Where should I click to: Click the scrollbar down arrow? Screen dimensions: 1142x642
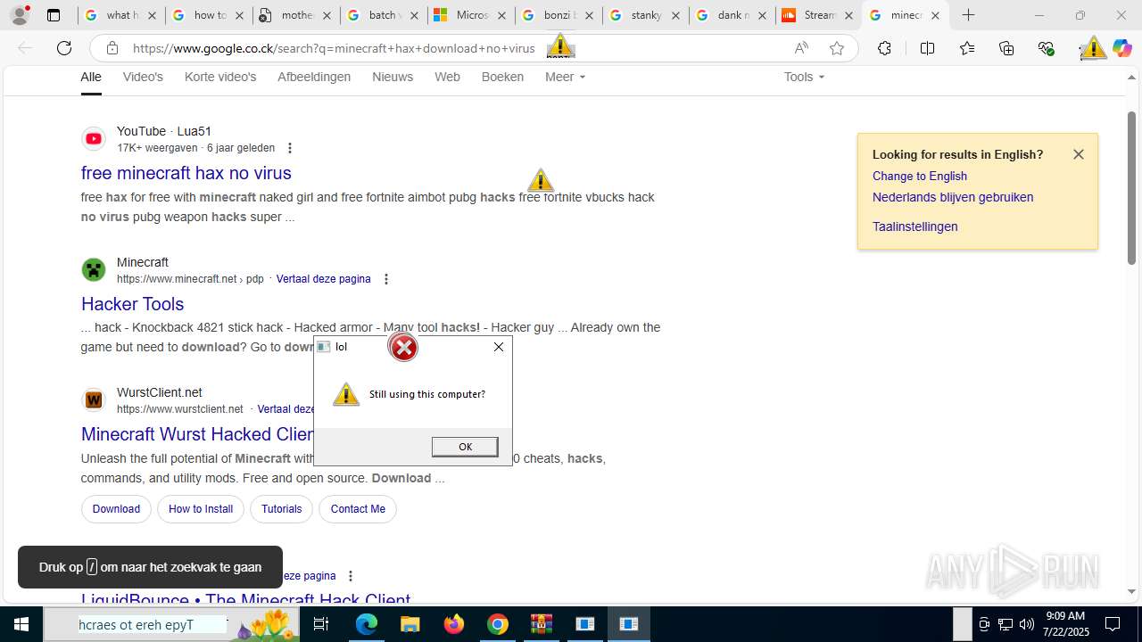(x=1131, y=591)
